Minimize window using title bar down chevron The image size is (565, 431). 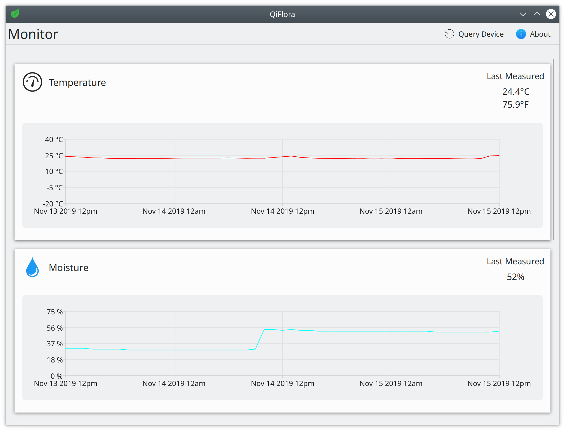523,14
